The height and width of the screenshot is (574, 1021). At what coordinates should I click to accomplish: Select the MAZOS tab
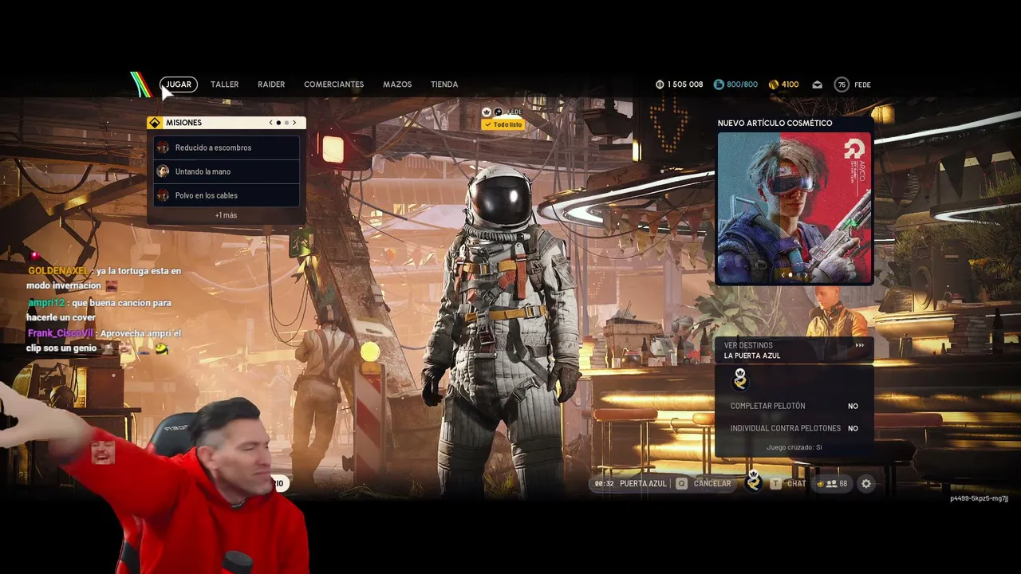click(397, 85)
